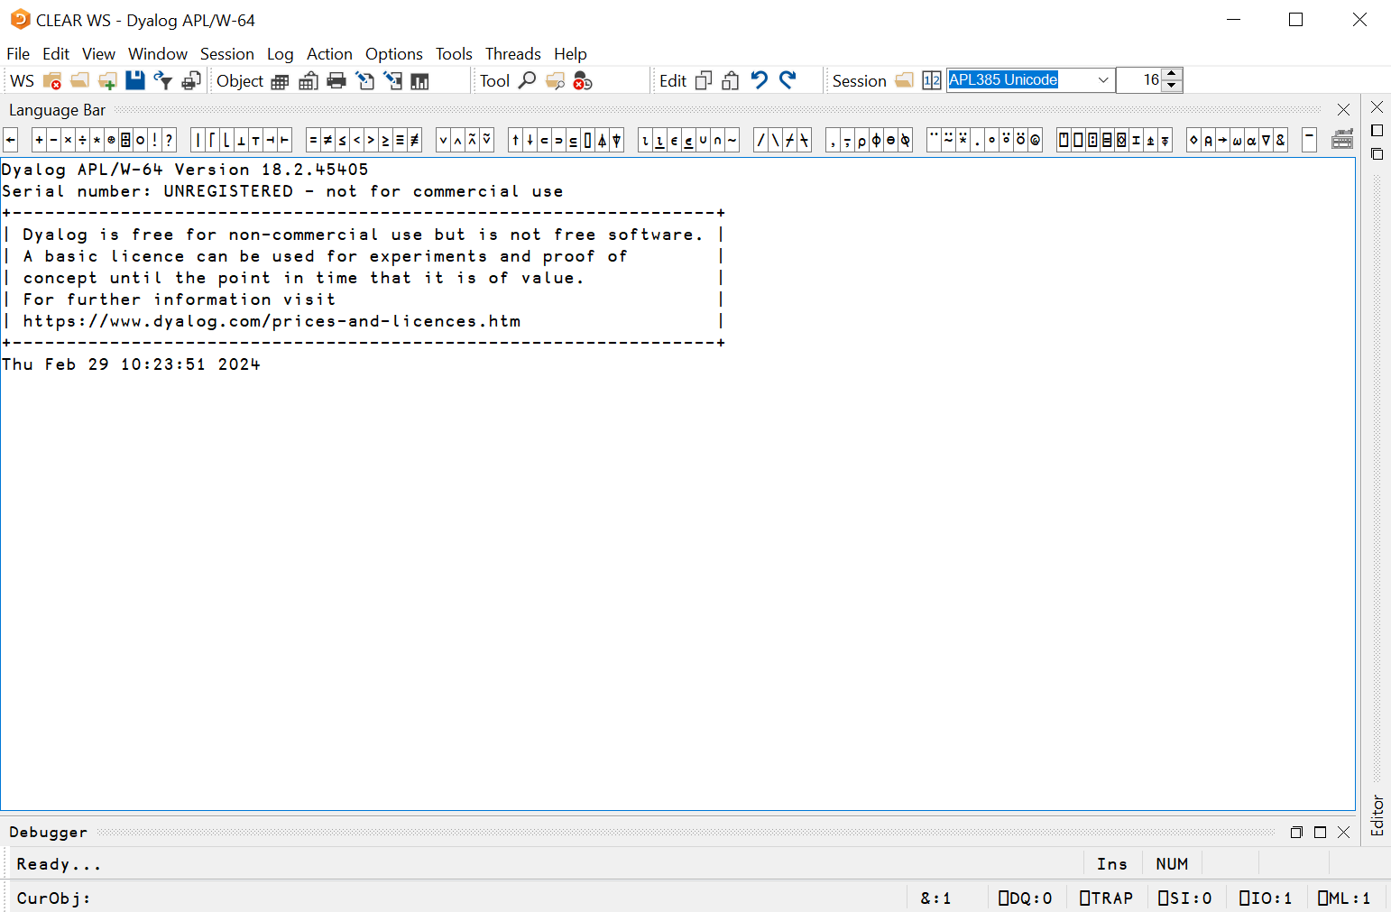Screen dimensions: 1391x912
Task: Insert the epsilon ∊ membership symbol
Action: (x=674, y=140)
